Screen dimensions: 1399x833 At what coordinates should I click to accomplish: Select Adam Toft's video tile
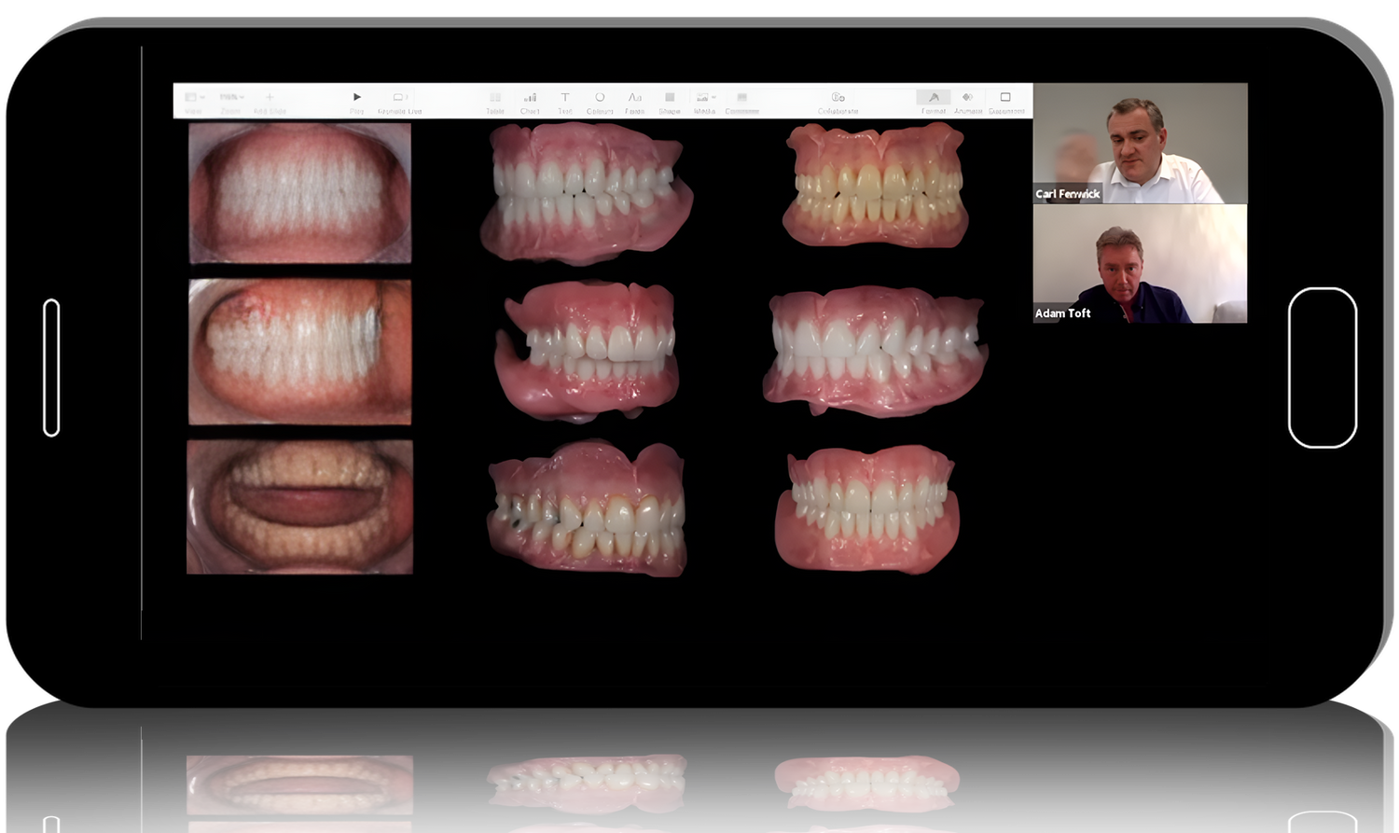click(1140, 263)
